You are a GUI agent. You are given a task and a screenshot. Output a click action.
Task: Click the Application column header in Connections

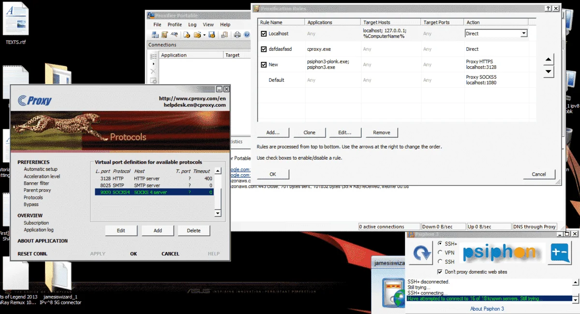pos(191,55)
